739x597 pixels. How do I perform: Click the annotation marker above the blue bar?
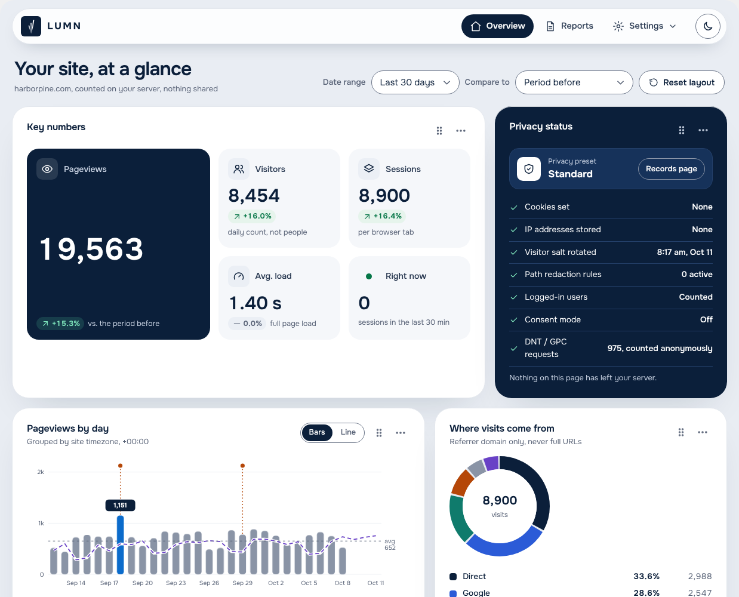pyautogui.click(x=121, y=465)
